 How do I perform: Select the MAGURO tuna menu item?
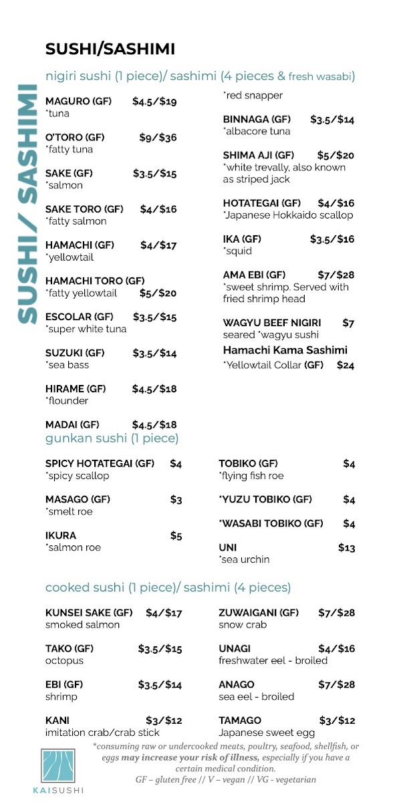tap(111, 108)
